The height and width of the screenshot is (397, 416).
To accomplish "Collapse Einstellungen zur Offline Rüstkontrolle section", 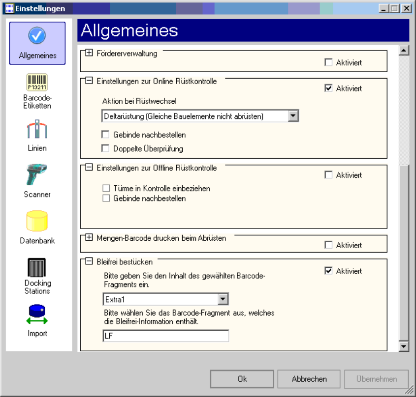I will click(89, 168).
